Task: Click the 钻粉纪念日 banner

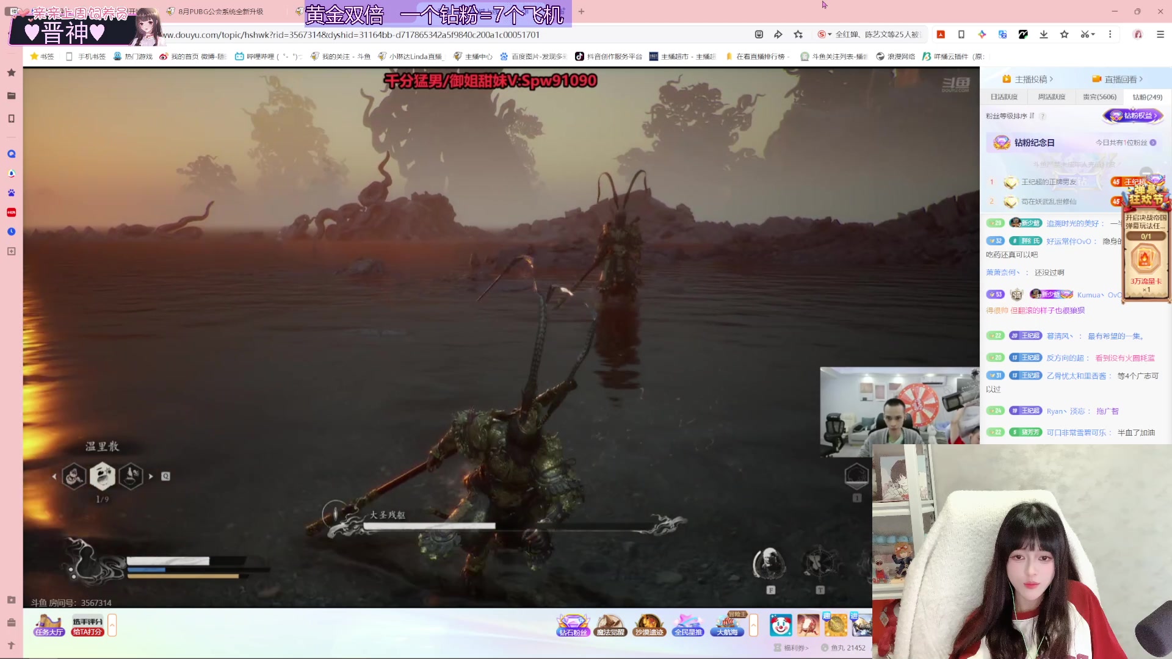Action: pos(1074,143)
